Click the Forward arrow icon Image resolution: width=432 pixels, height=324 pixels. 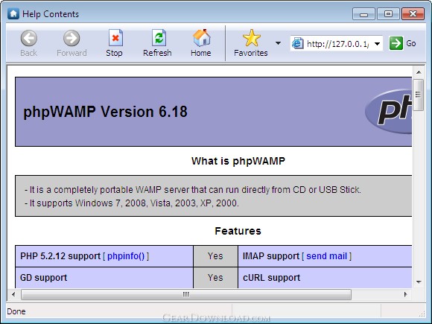pyautogui.click(x=72, y=38)
